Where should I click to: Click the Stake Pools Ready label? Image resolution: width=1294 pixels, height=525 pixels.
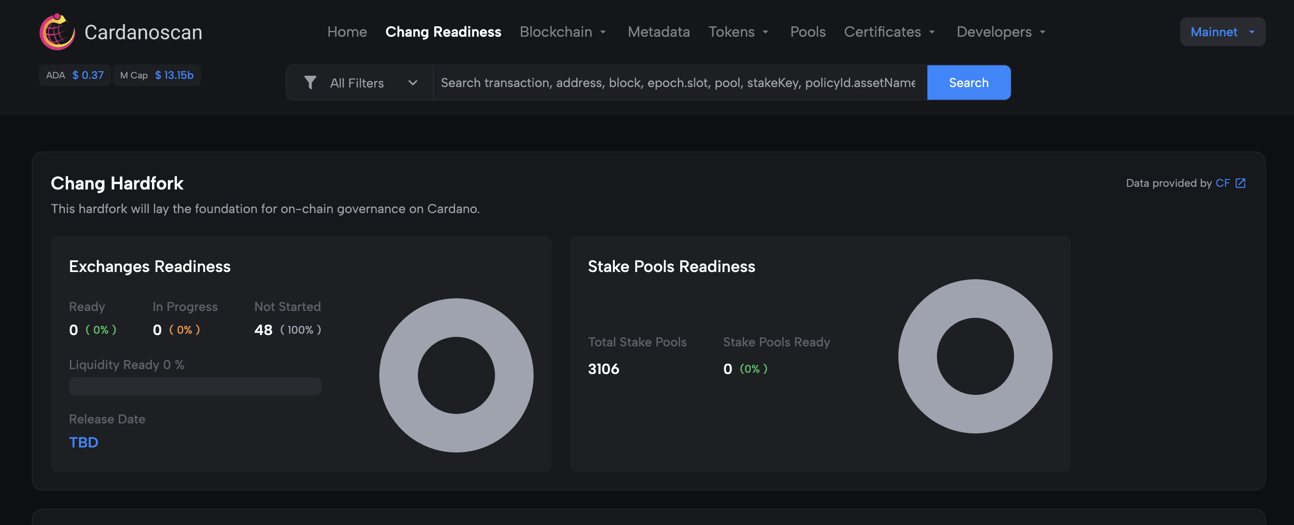(x=776, y=342)
